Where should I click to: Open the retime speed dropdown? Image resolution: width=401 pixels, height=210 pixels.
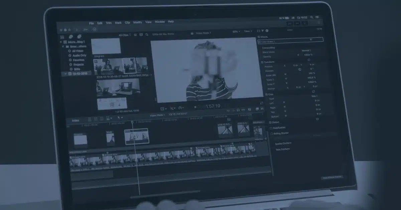click(181, 108)
